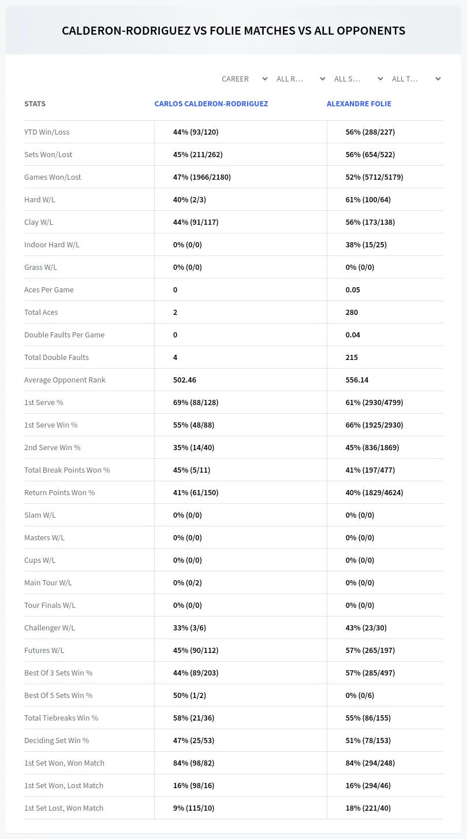The width and height of the screenshot is (467, 839).
Task: Expand the ALL R... rounds dropdown
Action: click(301, 79)
